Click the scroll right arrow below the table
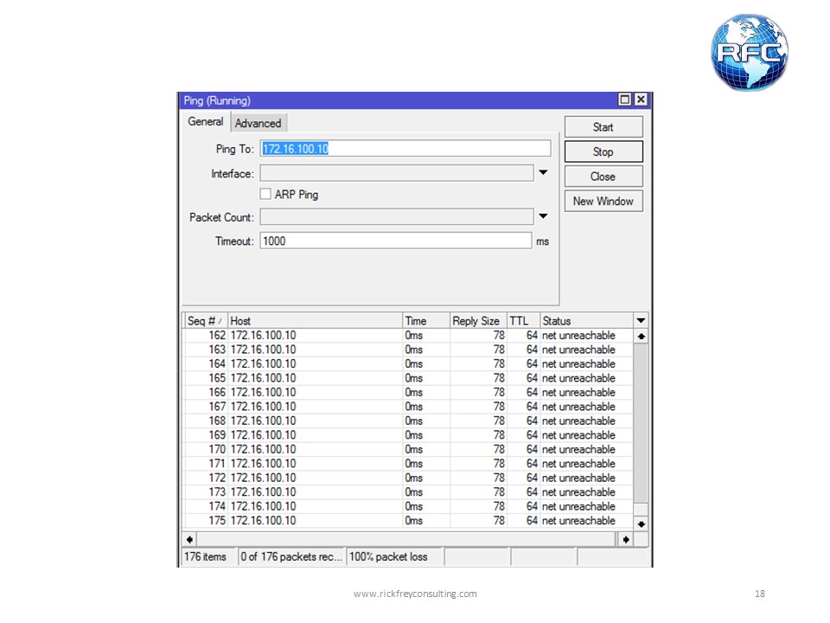Image resolution: width=830 pixels, height=623 pixels. [626, 539]
